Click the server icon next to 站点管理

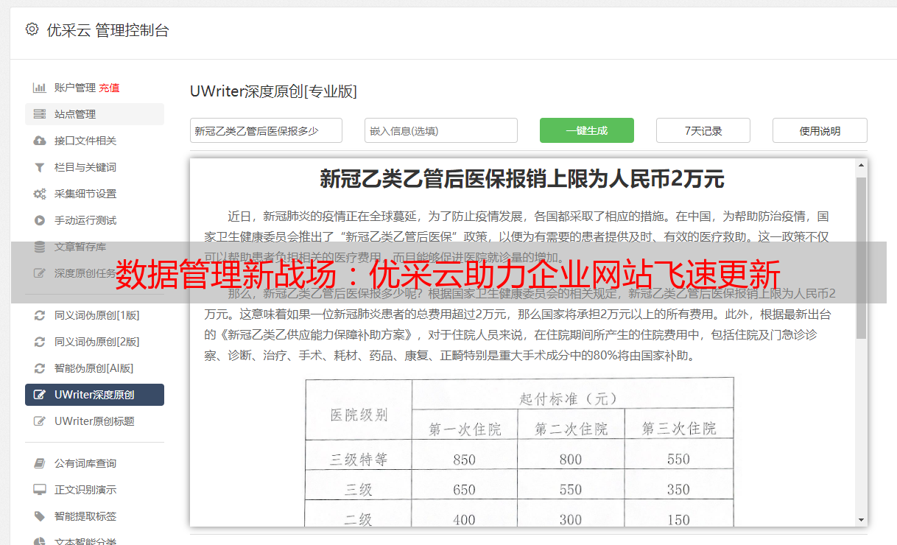pos(40,114)
